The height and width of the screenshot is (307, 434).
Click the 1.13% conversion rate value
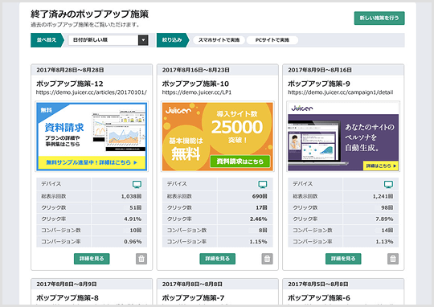(x=384, y=242)
